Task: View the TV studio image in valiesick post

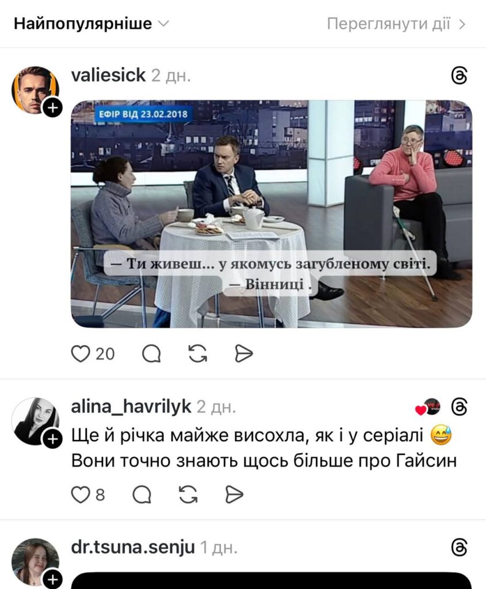Action: 271,214
